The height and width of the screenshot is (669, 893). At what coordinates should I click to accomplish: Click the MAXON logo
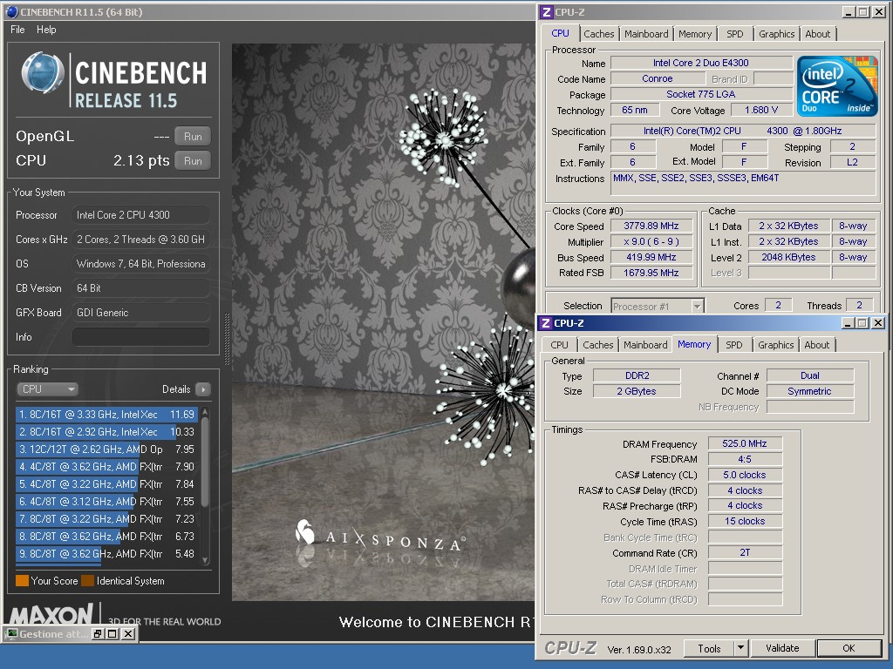pyautogui.click(x=51, y=614)
